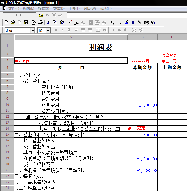Toggle bold formatting
Screen dimensions: 187x191
coord(56,30)
